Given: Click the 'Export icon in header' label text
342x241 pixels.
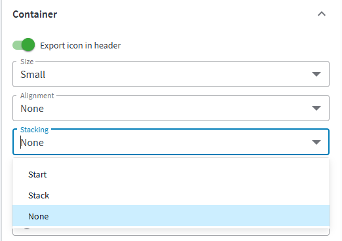Looking at the screenshot, I should coord(81,46).
